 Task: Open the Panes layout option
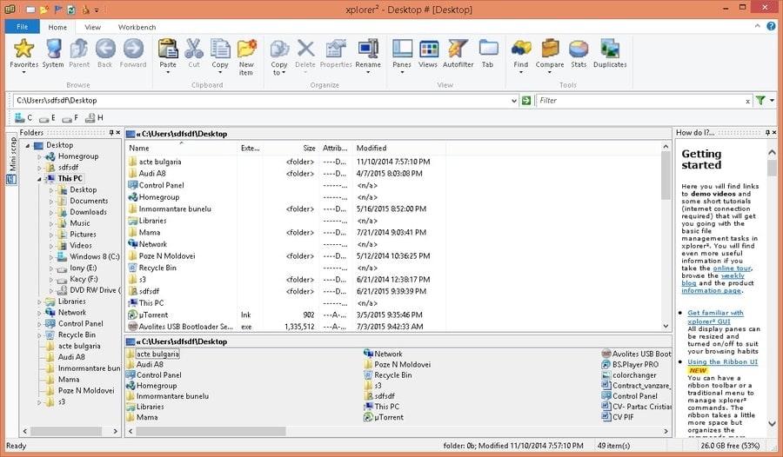point(402,56)
